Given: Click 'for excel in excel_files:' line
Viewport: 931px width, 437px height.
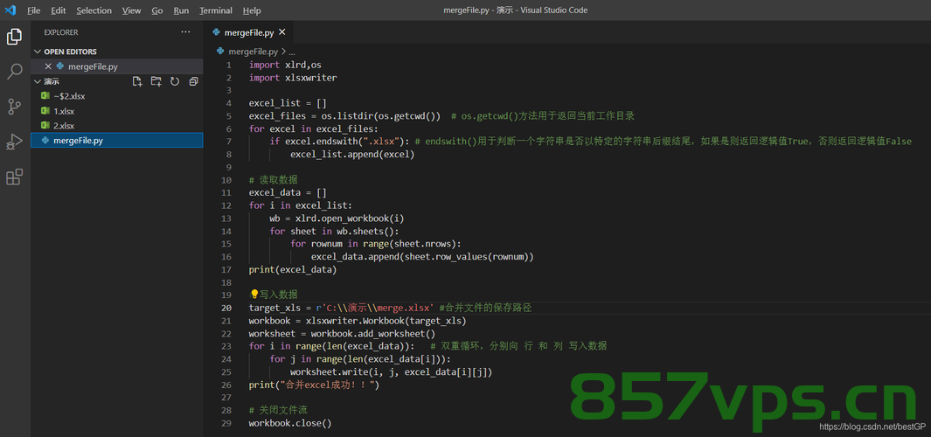Looking at the screenshot, I should (x=314, y=128).
